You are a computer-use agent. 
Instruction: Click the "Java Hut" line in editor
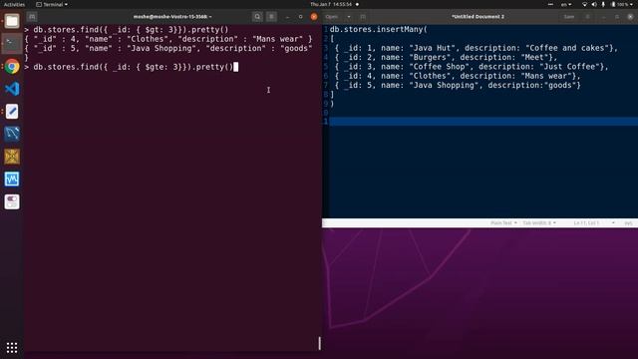click(477, 48)
